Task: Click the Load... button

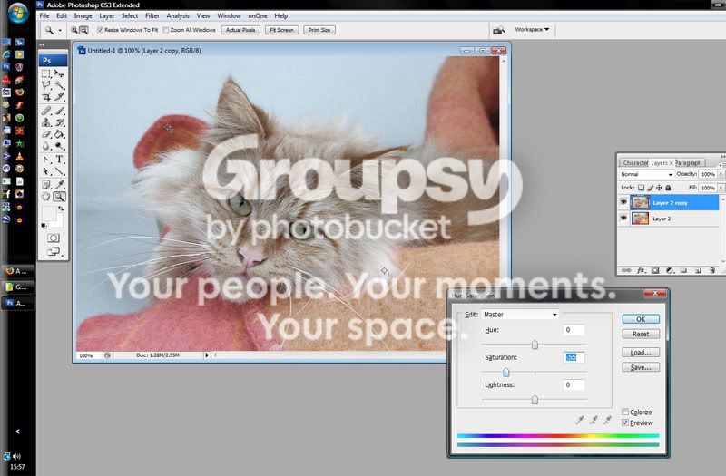Action: (x=641, y=353)
